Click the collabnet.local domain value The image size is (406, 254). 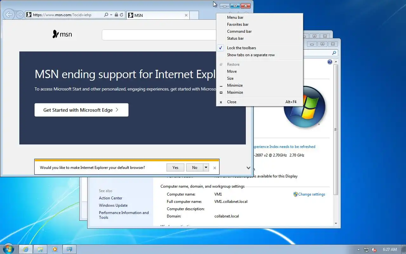pyautogui.click(x=226, y=216)
